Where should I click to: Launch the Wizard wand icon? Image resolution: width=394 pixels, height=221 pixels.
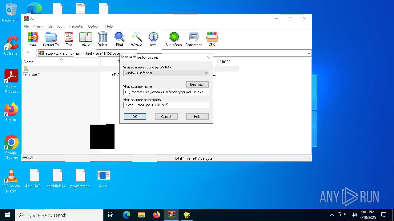point(136,39)
